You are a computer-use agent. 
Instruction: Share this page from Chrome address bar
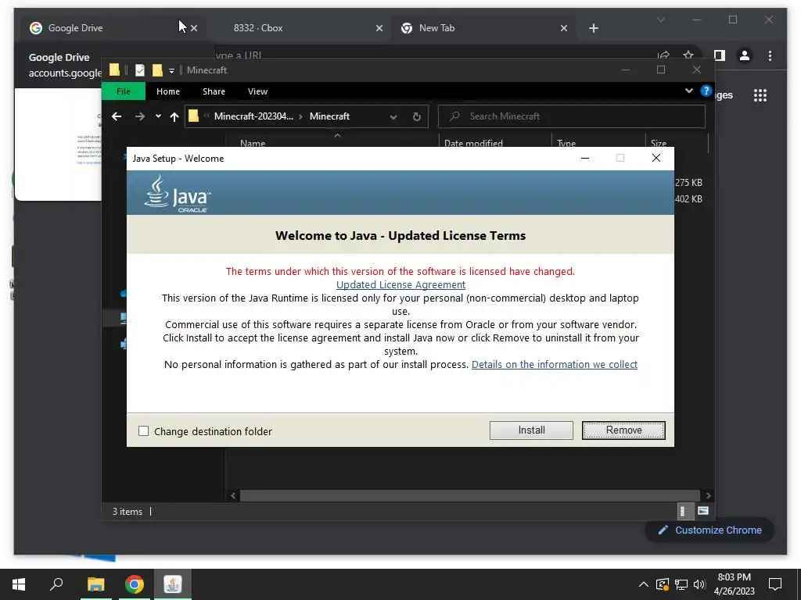[x=663, y=55]
